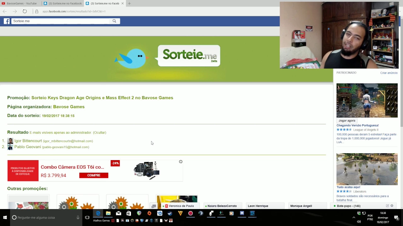This screenshot has width=403, height=226.
Task: Open a new tab with the plus icon
Action: click(129, 3)
